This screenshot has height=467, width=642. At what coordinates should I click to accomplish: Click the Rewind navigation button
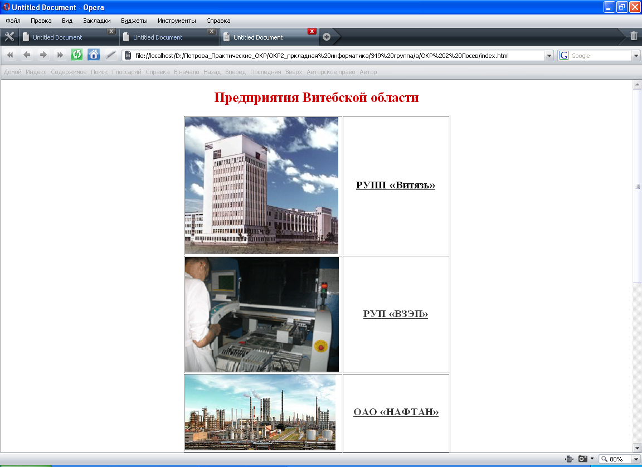(10, 55)
